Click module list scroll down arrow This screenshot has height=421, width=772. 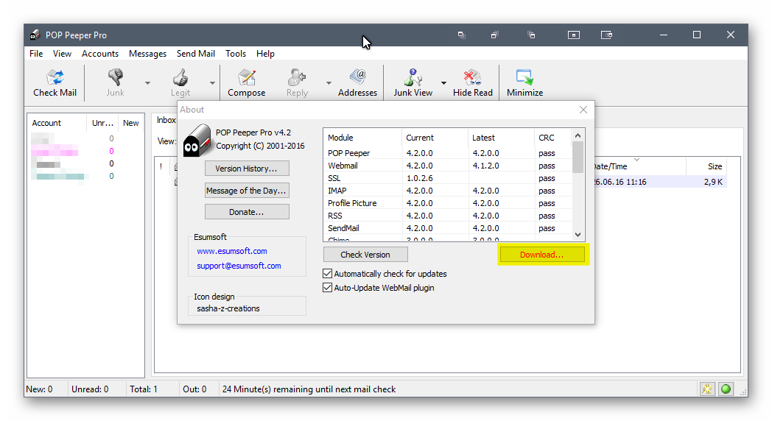tap(578, 235)
